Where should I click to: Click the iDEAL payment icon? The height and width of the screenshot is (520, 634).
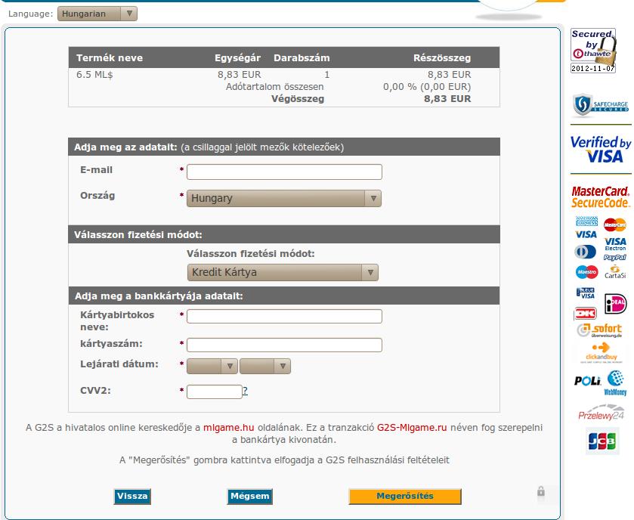click(616, 304)
